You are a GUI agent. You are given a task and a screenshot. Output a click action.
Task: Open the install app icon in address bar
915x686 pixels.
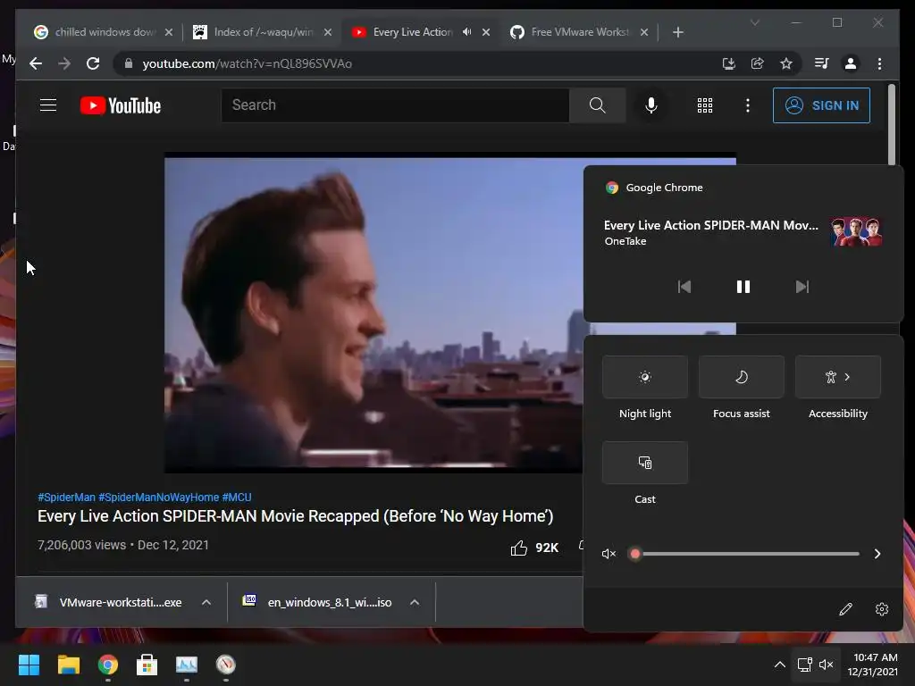coord(728,63)
